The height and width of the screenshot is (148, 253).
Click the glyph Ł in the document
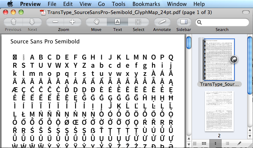point(23,114)
